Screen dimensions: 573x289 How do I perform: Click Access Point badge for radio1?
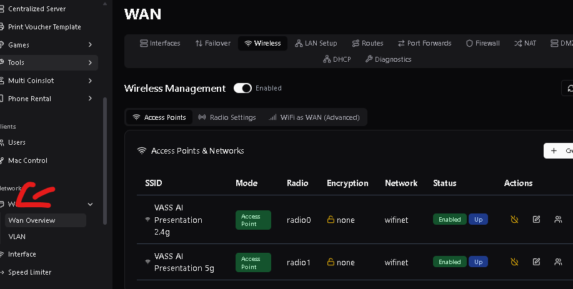(x=253, y=262)
